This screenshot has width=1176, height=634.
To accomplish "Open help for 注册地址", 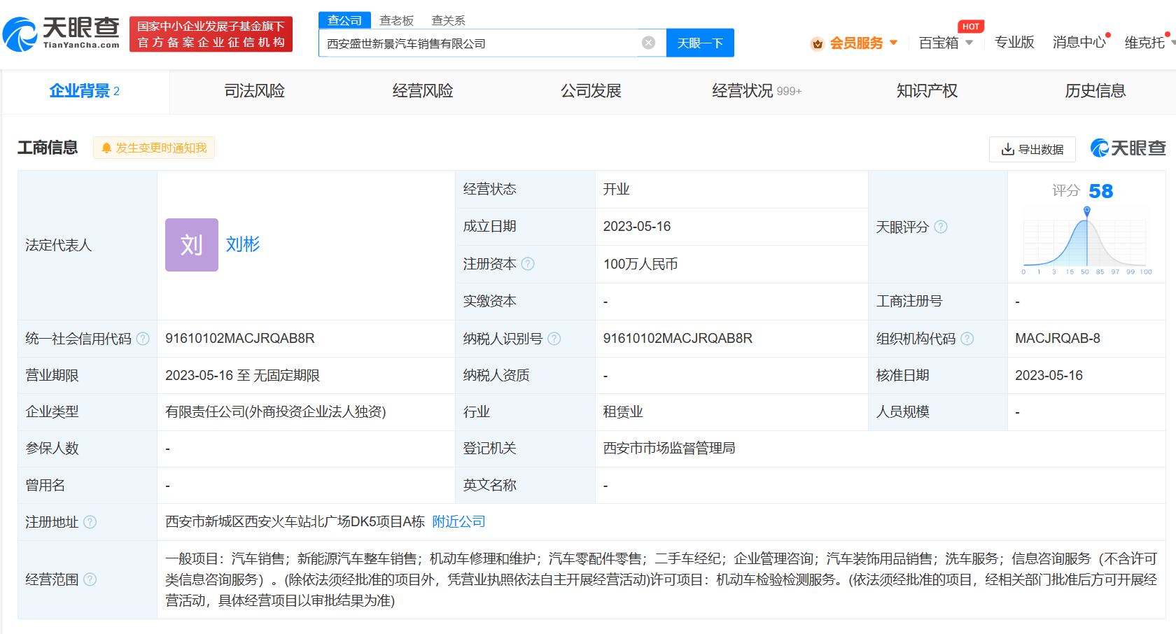I will [90, 522].
